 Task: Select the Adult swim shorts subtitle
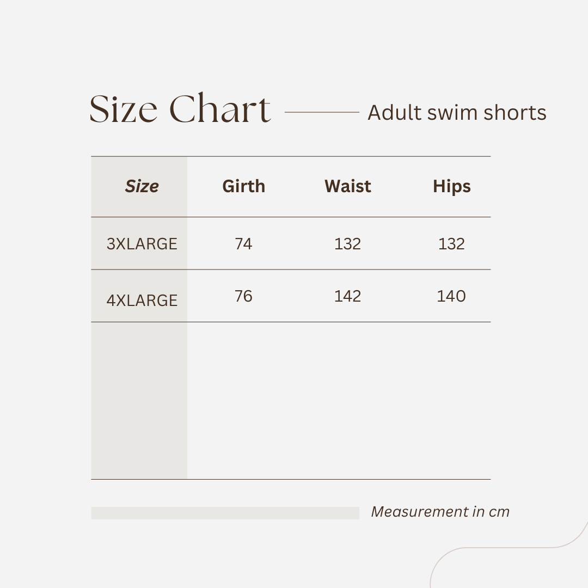(x=457, y=113)
